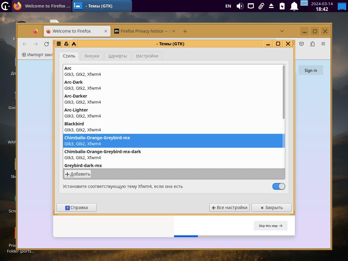
Task: Select the Chimbalix-Orange-Greybird-mx theme
Action: 173,141
